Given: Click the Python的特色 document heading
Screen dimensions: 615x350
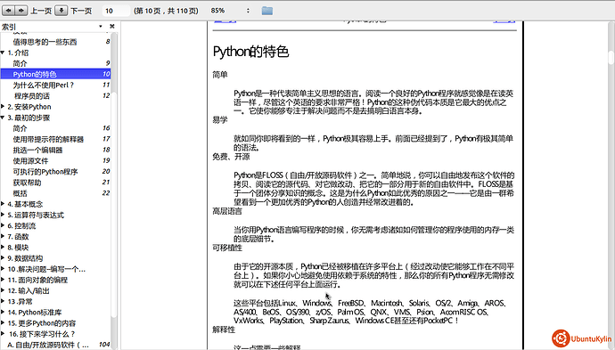Looking at the screenshot, I should (x=250, y=52).
